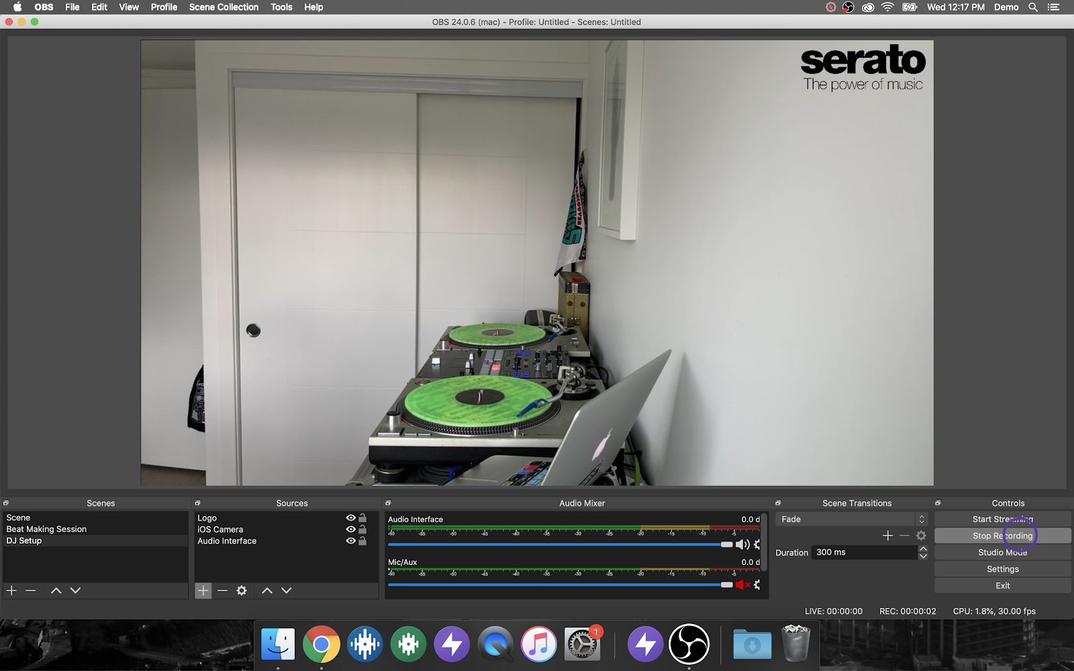Open iTunes from the Dock

coord(539,644)
